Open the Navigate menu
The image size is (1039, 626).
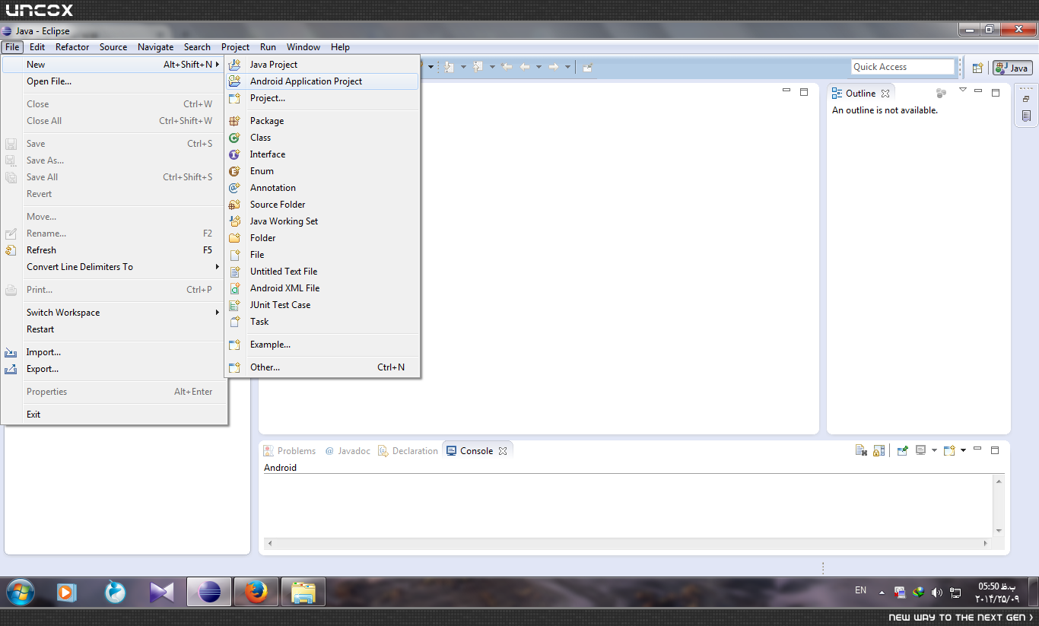[156, 47]
